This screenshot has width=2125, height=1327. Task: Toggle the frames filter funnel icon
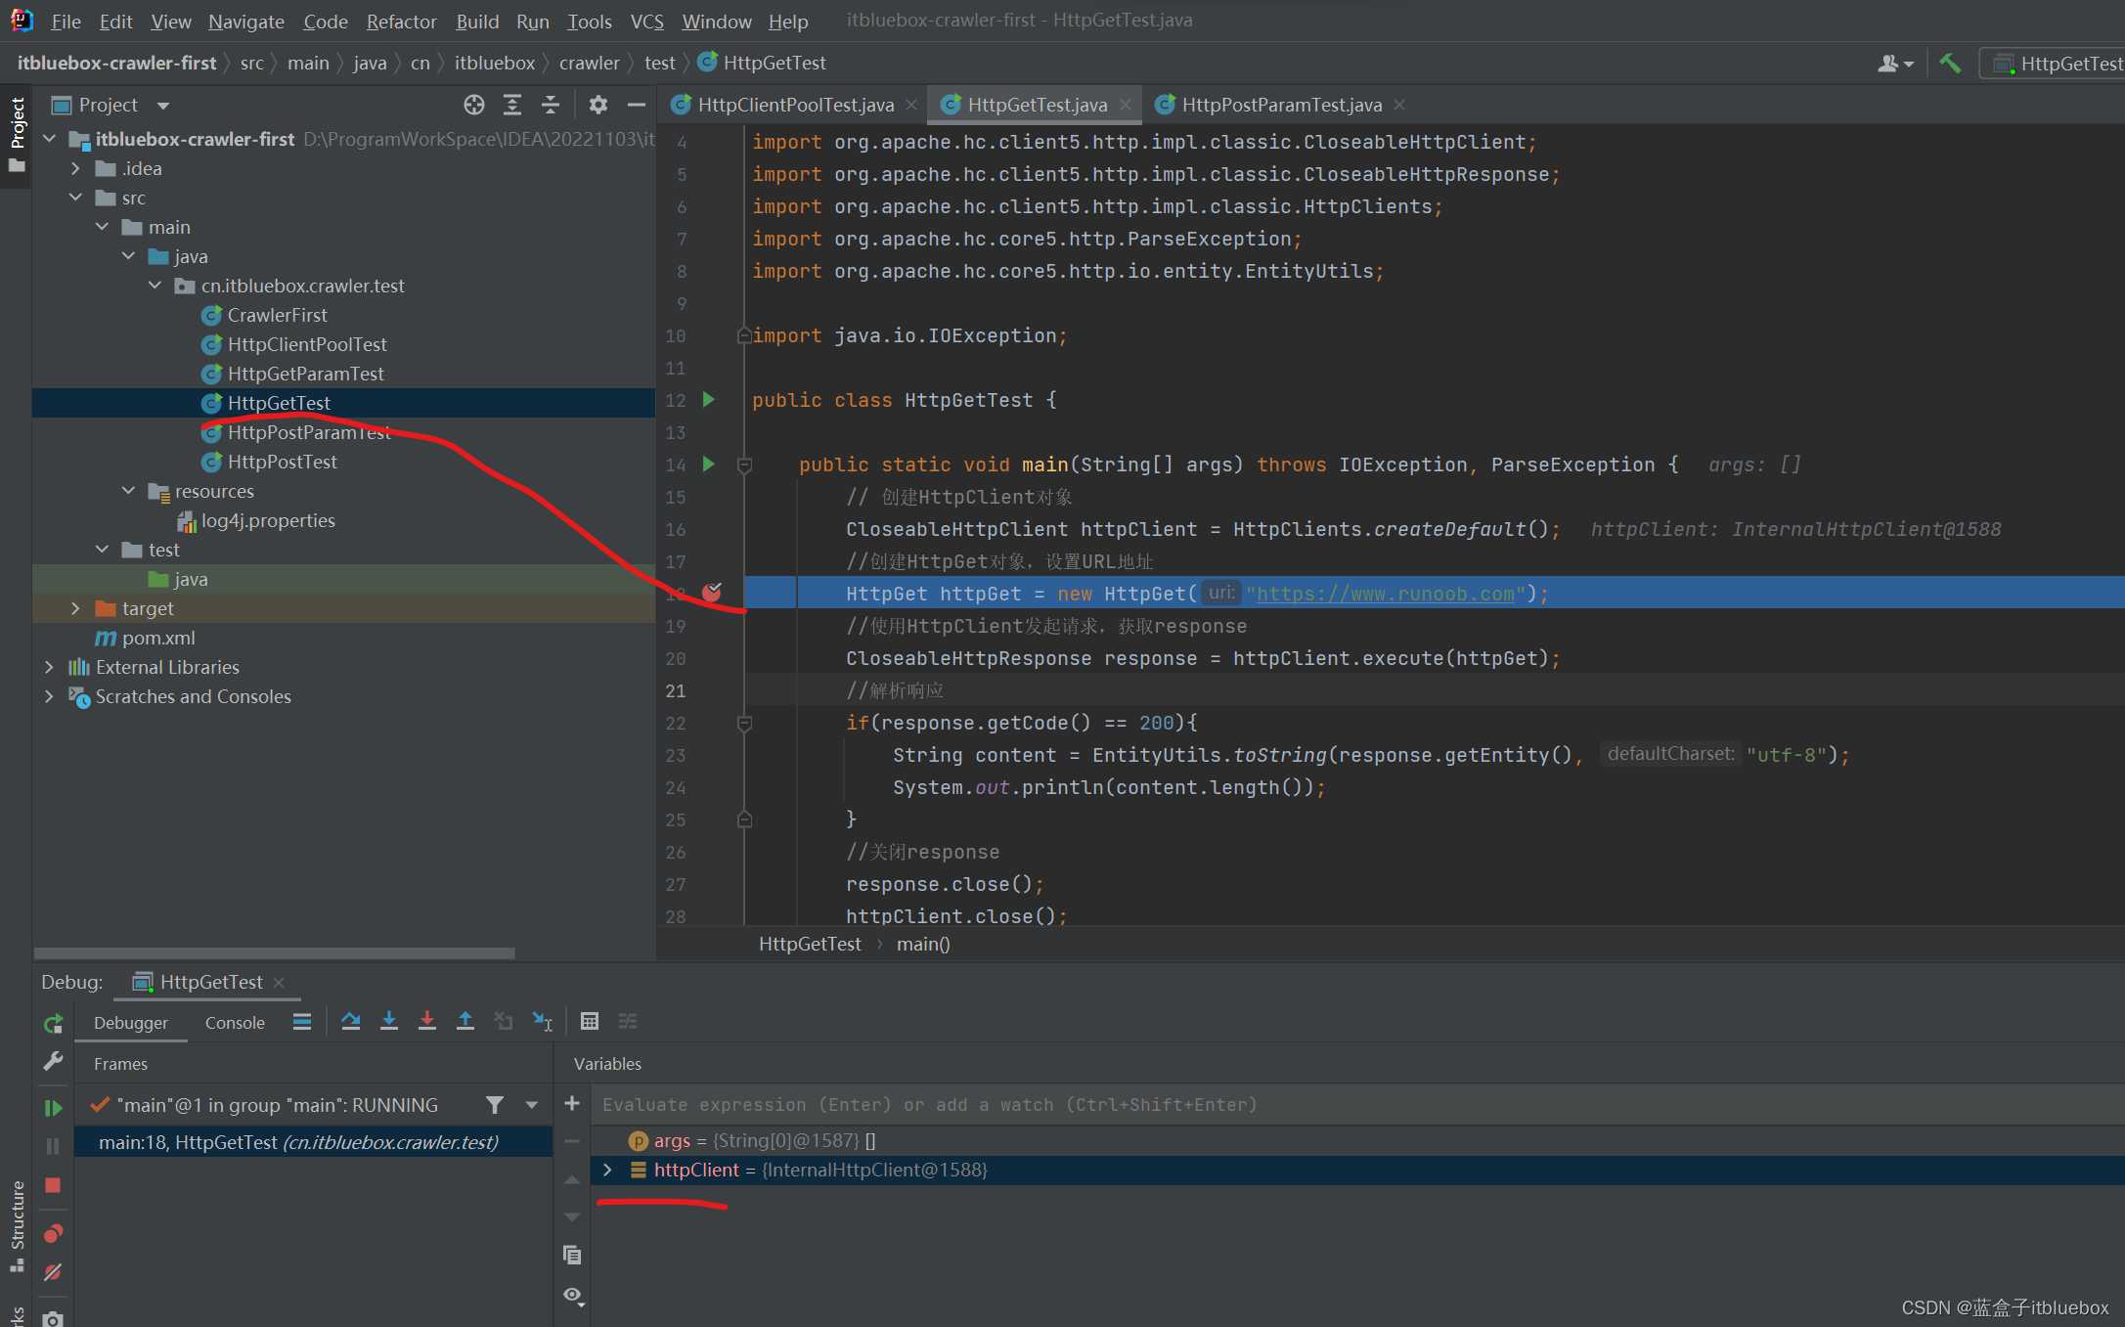[x=495, y=1105]
